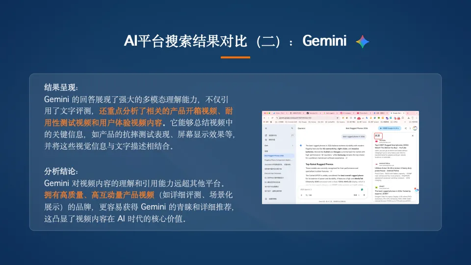Click the plus attach icon below prompt
Image resolution: width=471 pixels, height=265 pixels.
click(x=301, y=195)
